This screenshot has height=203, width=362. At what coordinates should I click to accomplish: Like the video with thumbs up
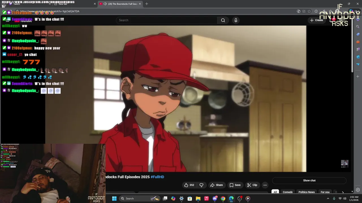click(x=189, y=185)
